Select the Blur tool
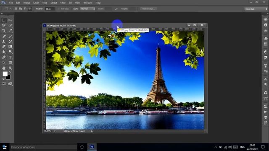 coord(4,52)
